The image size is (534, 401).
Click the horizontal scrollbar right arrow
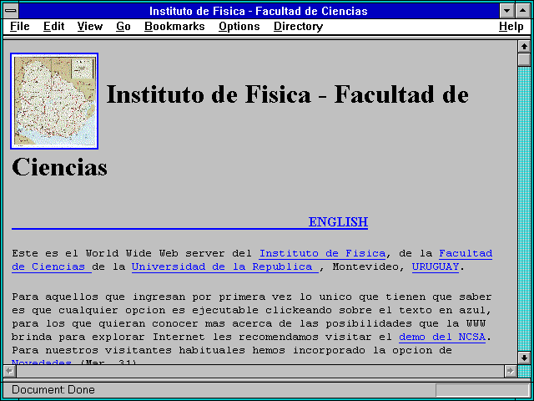click(510, 371)
